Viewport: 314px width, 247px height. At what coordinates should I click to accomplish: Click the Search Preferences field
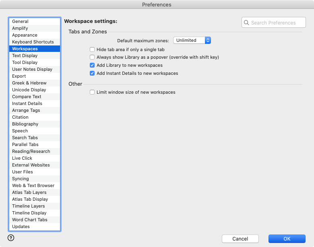click(x=277, y=23)
